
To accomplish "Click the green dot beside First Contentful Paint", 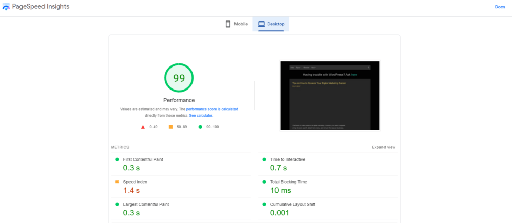I will click(117, 159).
